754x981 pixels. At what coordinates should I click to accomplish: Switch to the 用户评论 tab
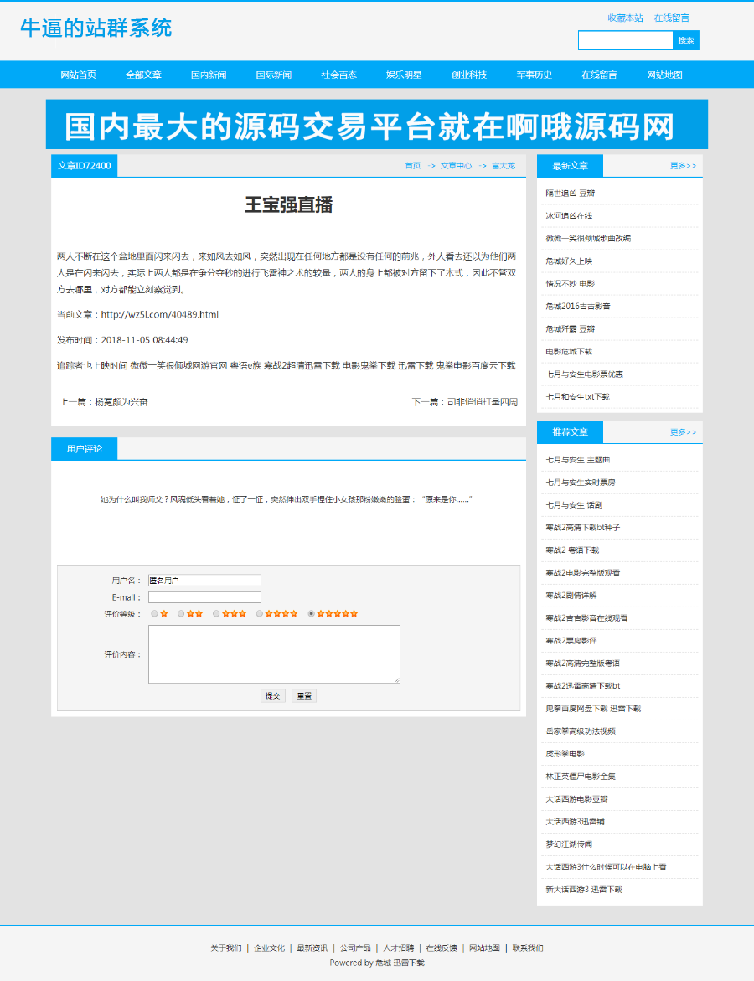click(x=84, y=448)
